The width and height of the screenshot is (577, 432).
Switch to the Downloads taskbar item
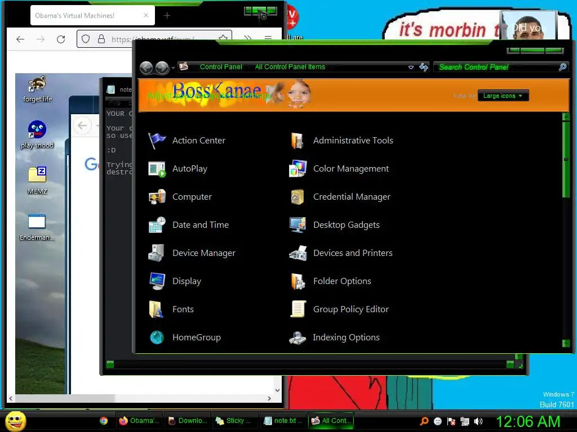(188, 421)
